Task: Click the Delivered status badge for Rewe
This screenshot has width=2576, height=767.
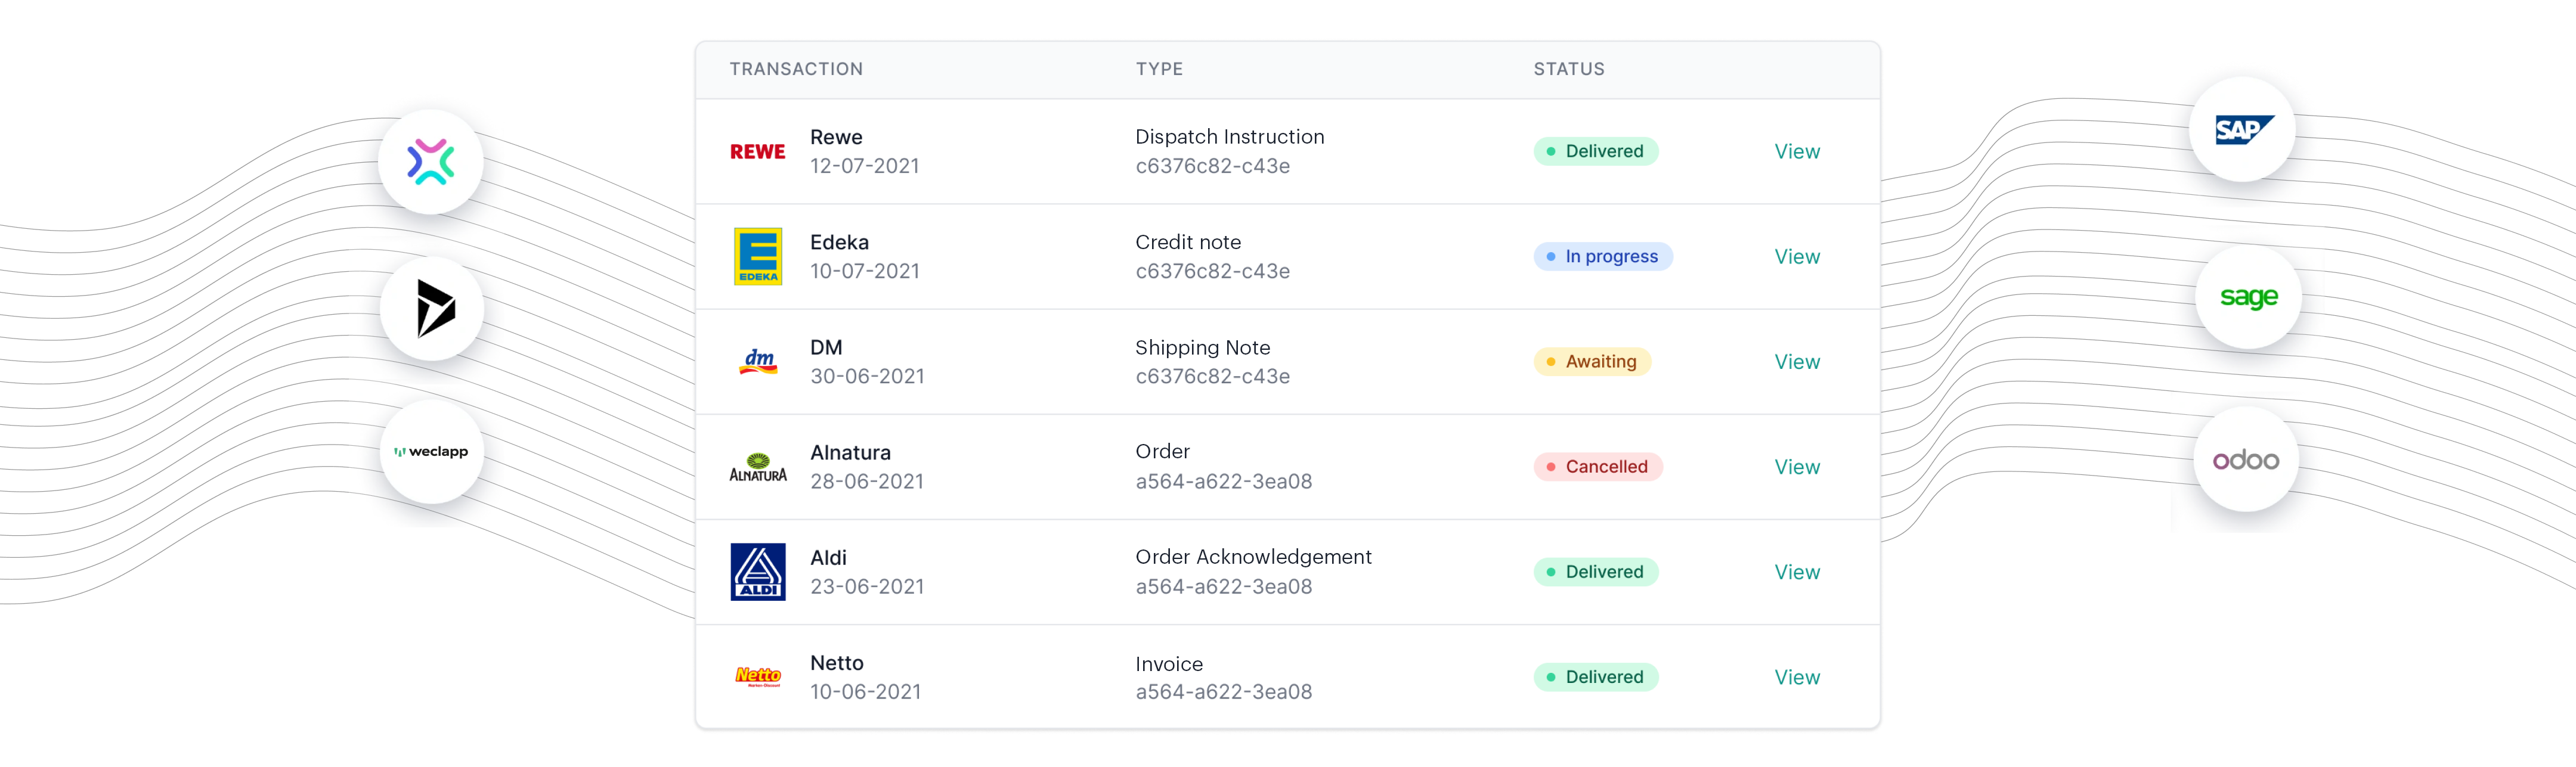Action: click(1596, 151)
